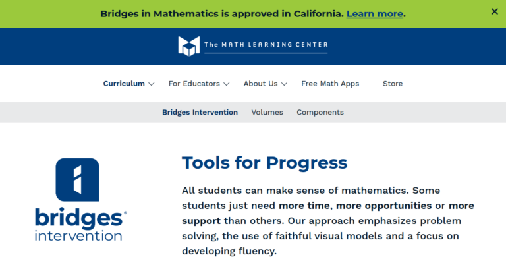Click the 'bridges intervention' wordmark below the icon
506x265 pixels.
click(80, 225)
